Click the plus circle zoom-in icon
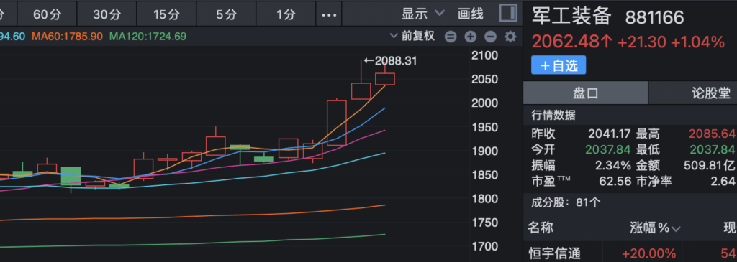This screenshot has width=737, height=262. point(471,37)
